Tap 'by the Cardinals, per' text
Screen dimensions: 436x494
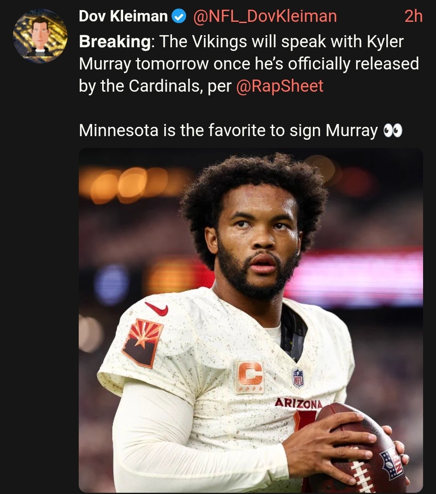tap(155, 86)
